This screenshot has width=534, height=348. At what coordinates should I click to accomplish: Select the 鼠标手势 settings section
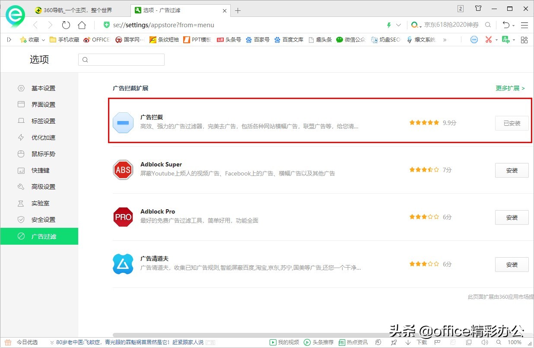[x=44, y=154]
